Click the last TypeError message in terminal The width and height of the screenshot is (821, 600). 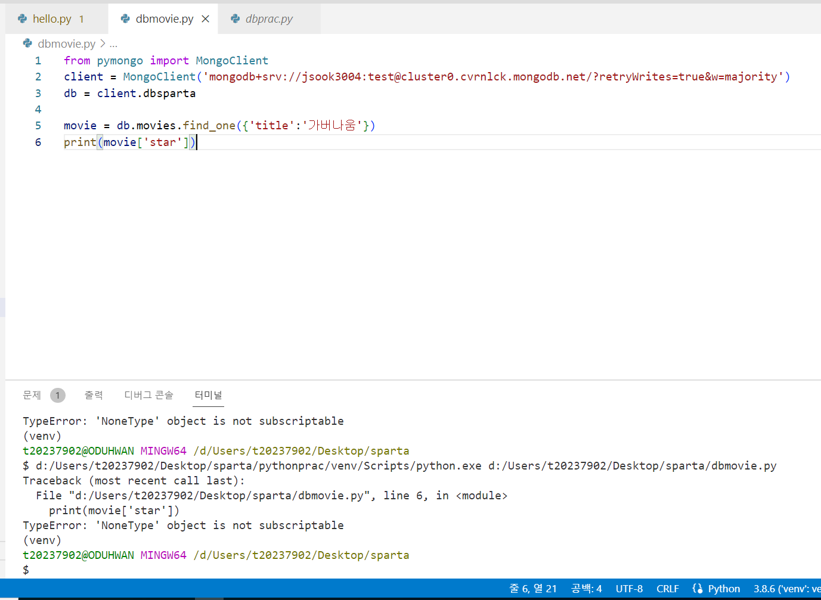pos(183,526)
